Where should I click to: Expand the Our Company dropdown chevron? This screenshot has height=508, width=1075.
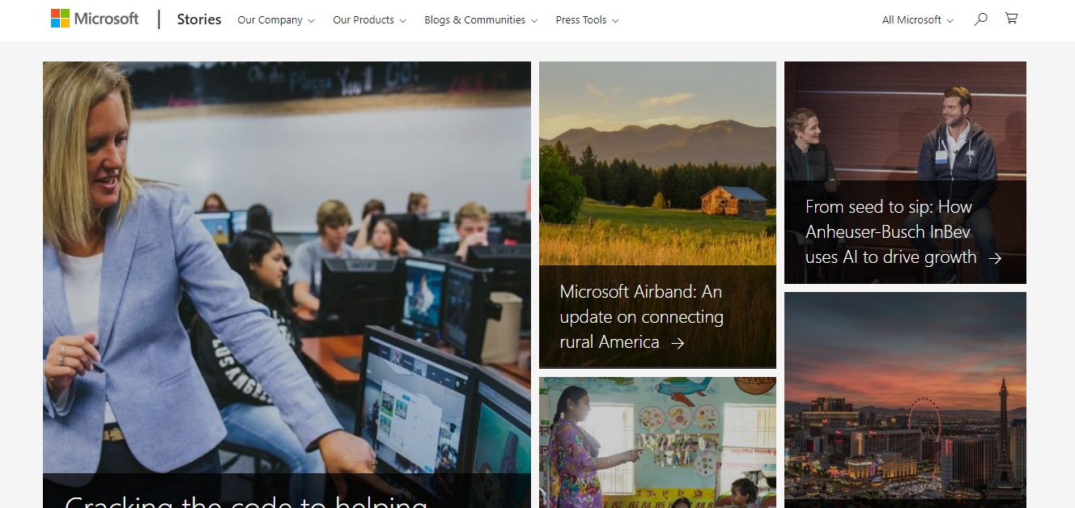[311, 21]
